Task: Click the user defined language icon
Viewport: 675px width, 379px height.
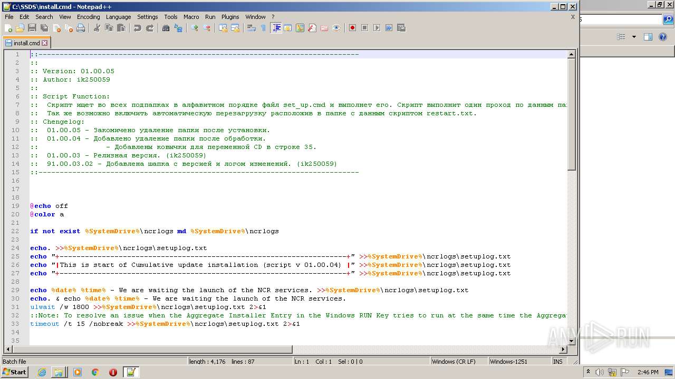Action: click(288, 28)
